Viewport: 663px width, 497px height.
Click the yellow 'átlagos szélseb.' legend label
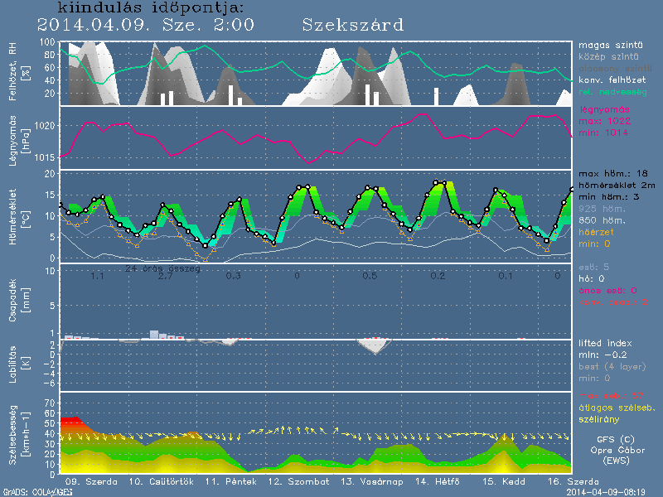[x=617, y=408]
